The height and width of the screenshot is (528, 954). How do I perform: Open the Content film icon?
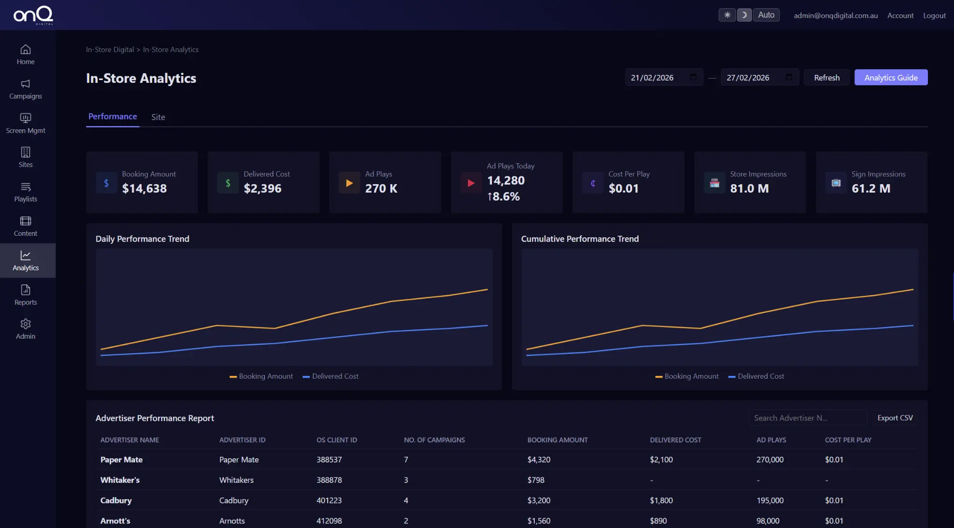26,221
